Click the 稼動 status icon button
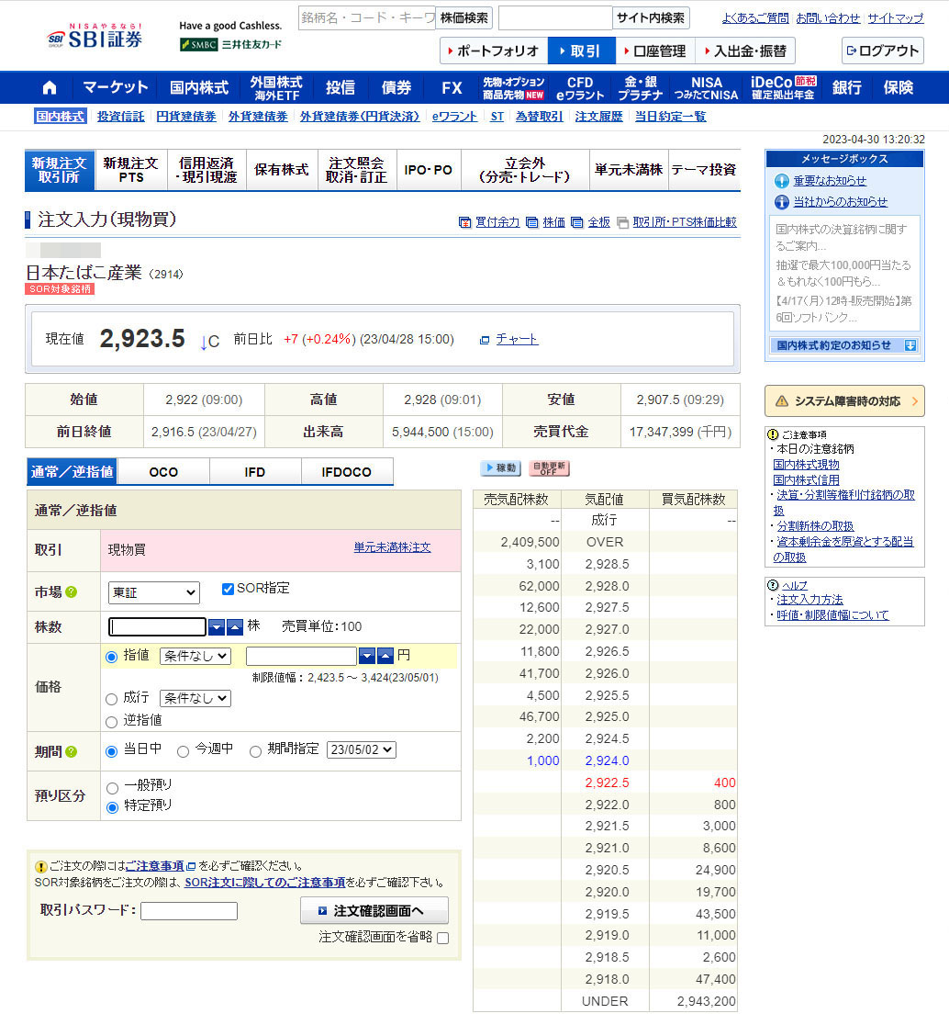The height and width of the screenshot is (1036, 949). 500,468
